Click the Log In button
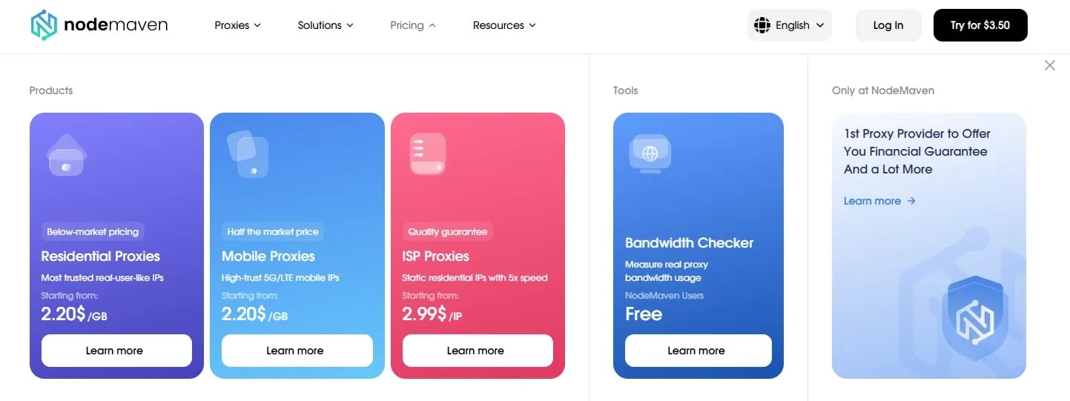This screenshot has width=1070, height=401. [888, 25]
